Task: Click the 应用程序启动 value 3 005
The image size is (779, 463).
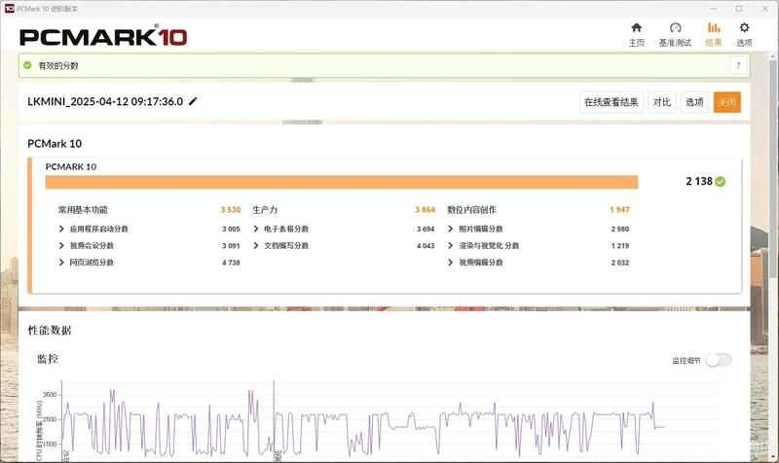Action: 231,230
